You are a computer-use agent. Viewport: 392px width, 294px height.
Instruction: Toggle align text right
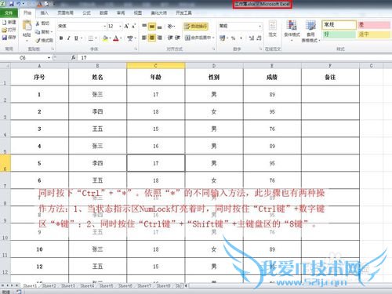pos(160,38)
